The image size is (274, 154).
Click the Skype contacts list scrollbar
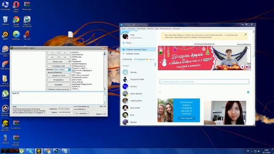[x=155, y=65]
